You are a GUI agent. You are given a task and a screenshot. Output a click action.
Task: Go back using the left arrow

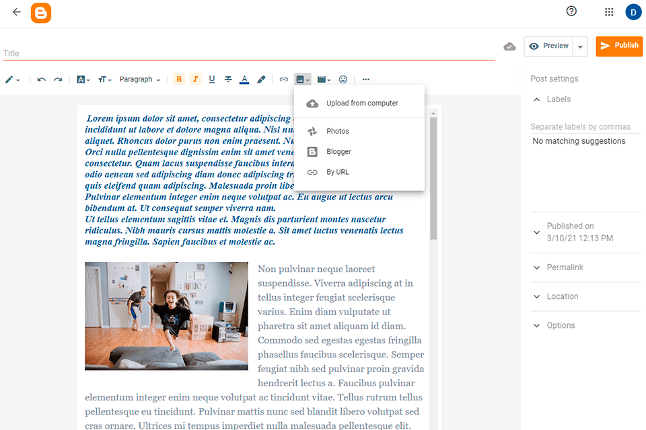point(16,12)
